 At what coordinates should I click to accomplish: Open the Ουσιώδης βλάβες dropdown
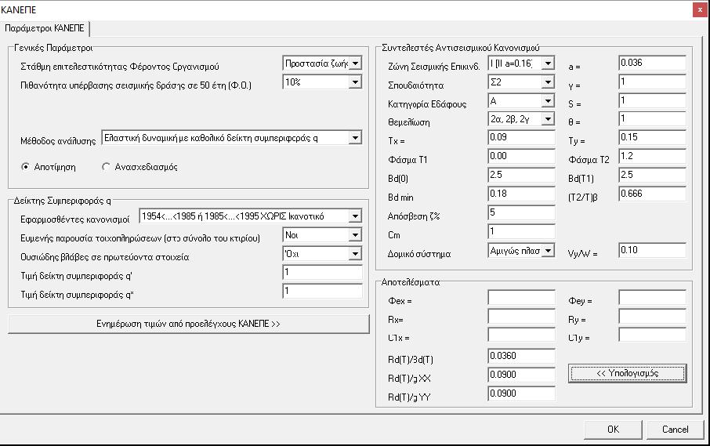pyautogui.click(x=322, y=253)
